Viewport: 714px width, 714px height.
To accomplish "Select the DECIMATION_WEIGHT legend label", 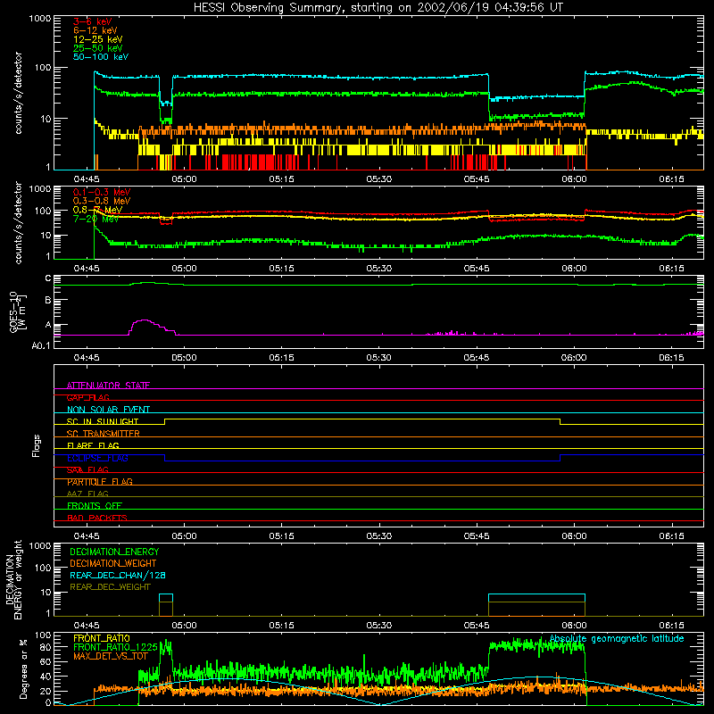I will pos(113,564).
